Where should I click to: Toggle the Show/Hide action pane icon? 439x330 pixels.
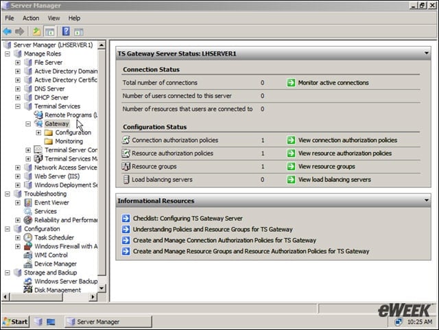coord(79,32)
